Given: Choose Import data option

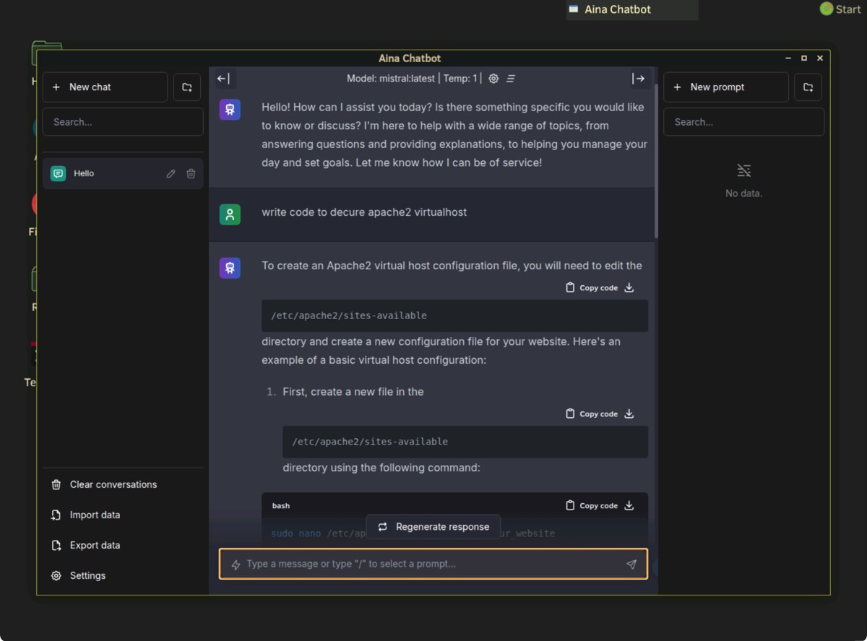Looking at the screenshot, I should [95, 515].
